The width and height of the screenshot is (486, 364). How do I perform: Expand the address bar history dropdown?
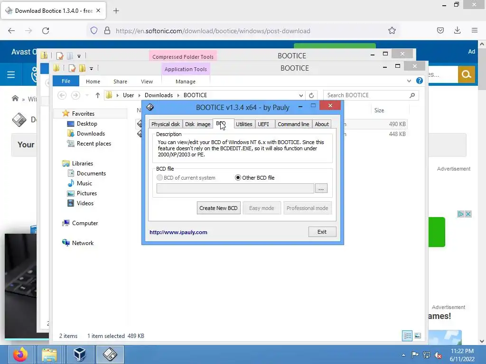click(300, 95)
